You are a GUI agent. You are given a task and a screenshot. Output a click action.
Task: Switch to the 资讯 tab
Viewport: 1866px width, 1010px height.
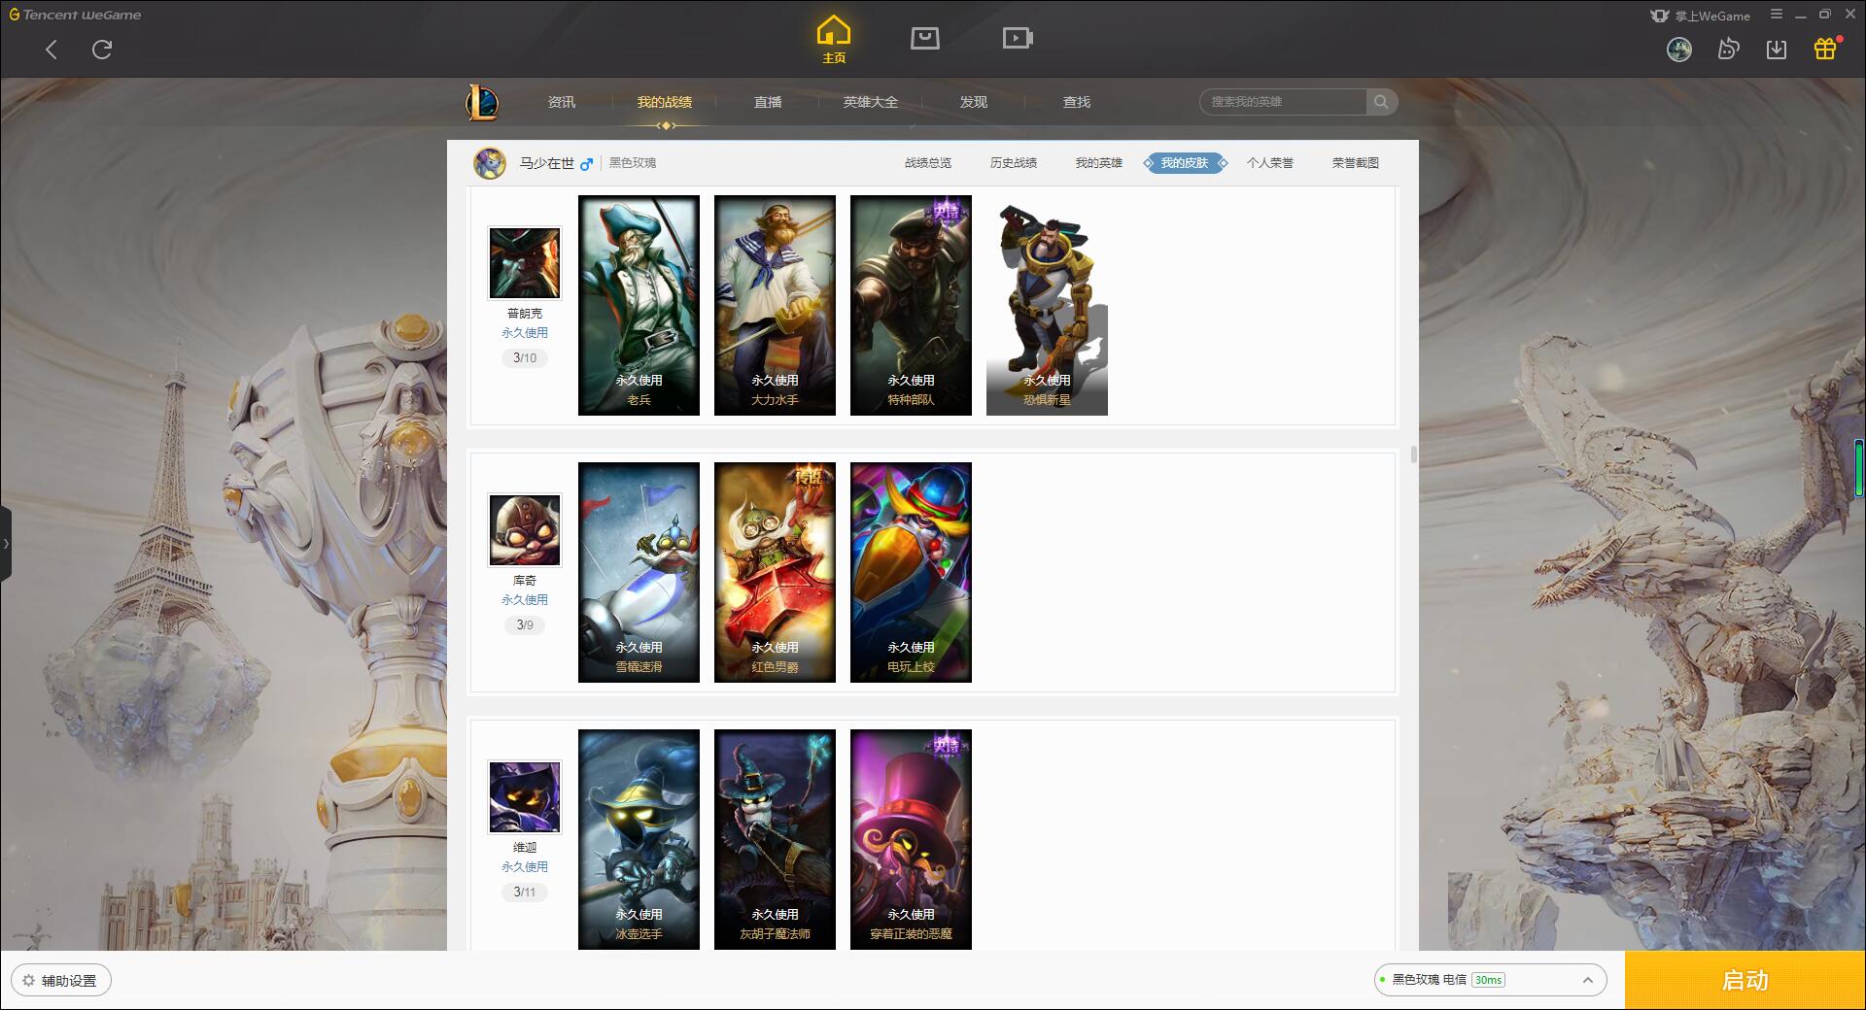pyautogui.click(x=562, y=102)
